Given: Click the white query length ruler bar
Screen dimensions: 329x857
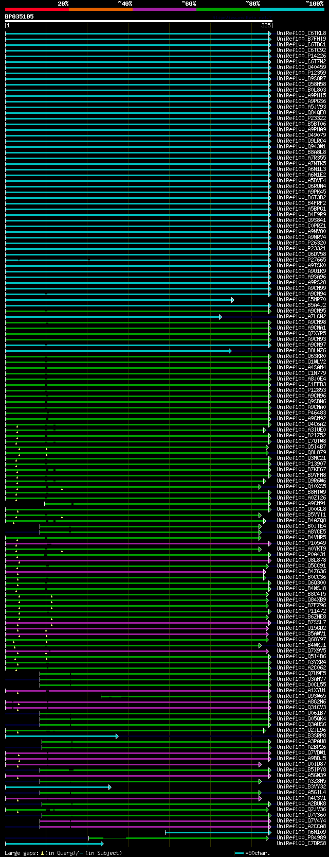Looking at the screenshot, I should [x=138, y=21].
